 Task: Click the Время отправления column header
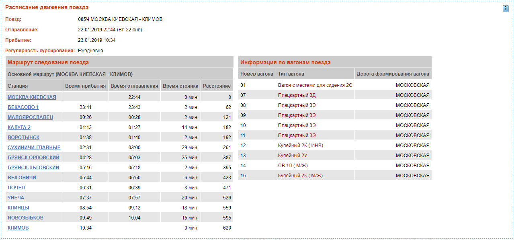pyautogui.click(x=134, y=86)
